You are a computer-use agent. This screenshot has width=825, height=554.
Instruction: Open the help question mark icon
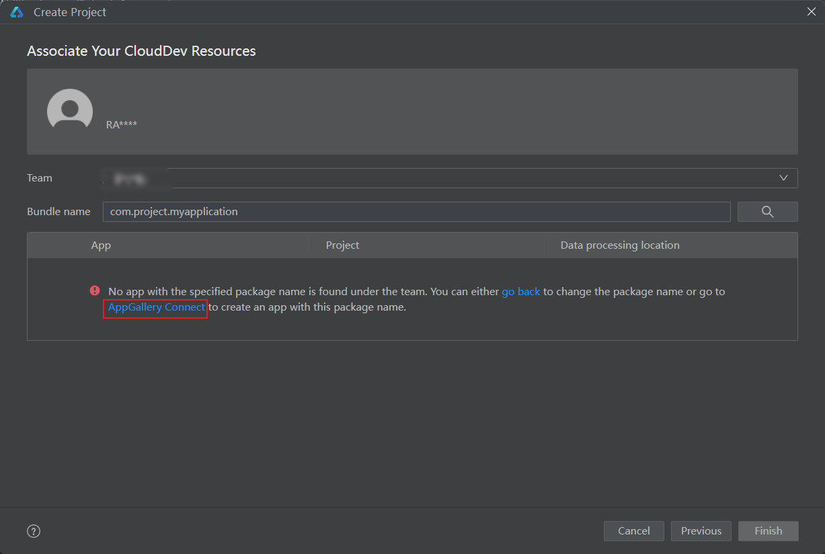click(x=34, y=531)
